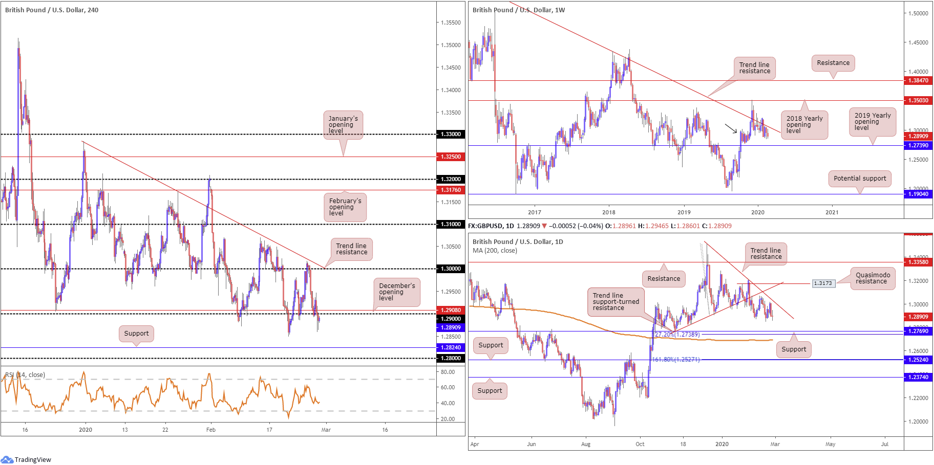Click the 61.80% (1.25271) Fibonacci label
The height and width of the screenshot is (465, 934).
(x=675, y=360)
